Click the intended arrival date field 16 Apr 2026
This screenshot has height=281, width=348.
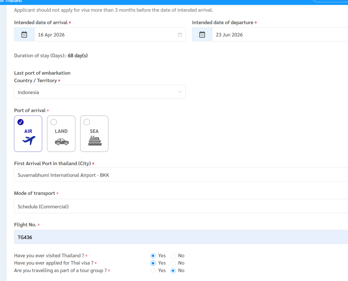pyautogui.click(x=105, y=35)
